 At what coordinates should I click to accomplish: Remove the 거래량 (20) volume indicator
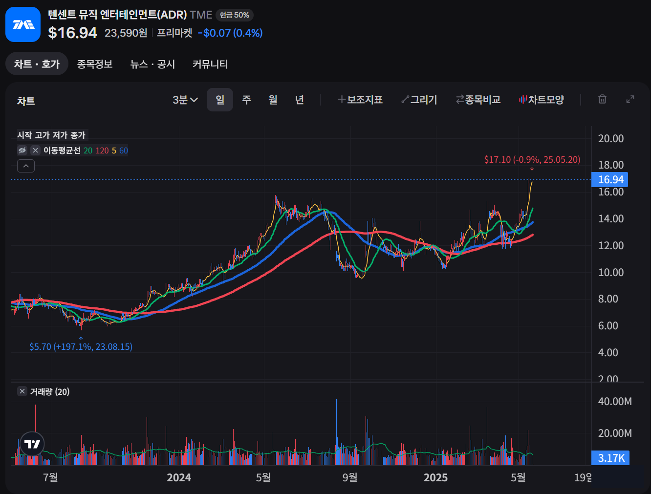[x=22, y=391]
